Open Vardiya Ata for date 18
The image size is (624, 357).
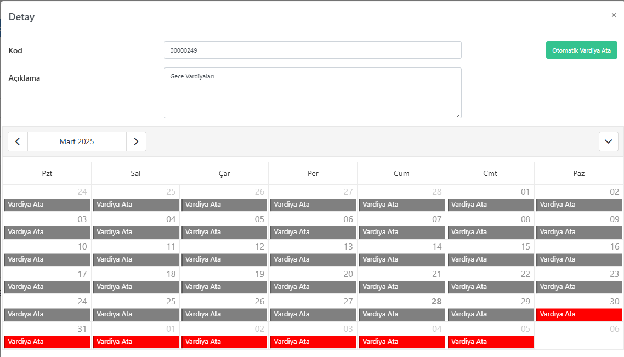[x=135, y=287]
